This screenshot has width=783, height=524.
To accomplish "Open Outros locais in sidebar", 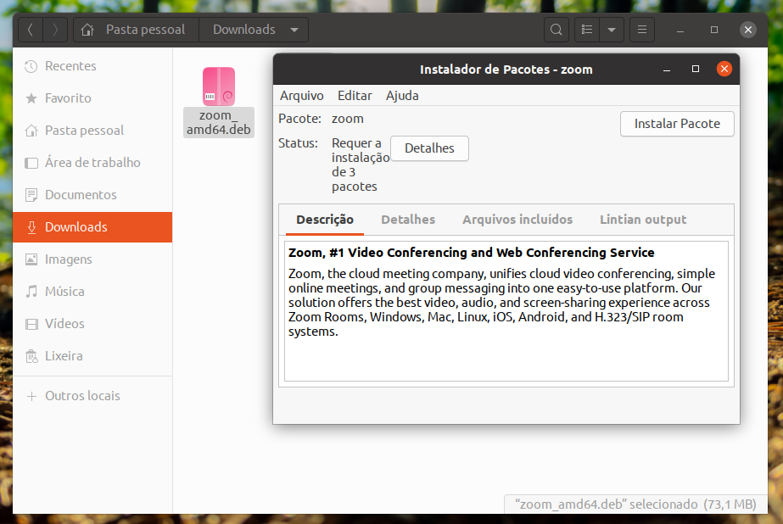I will pyautogui.click(x=92, y=396).
